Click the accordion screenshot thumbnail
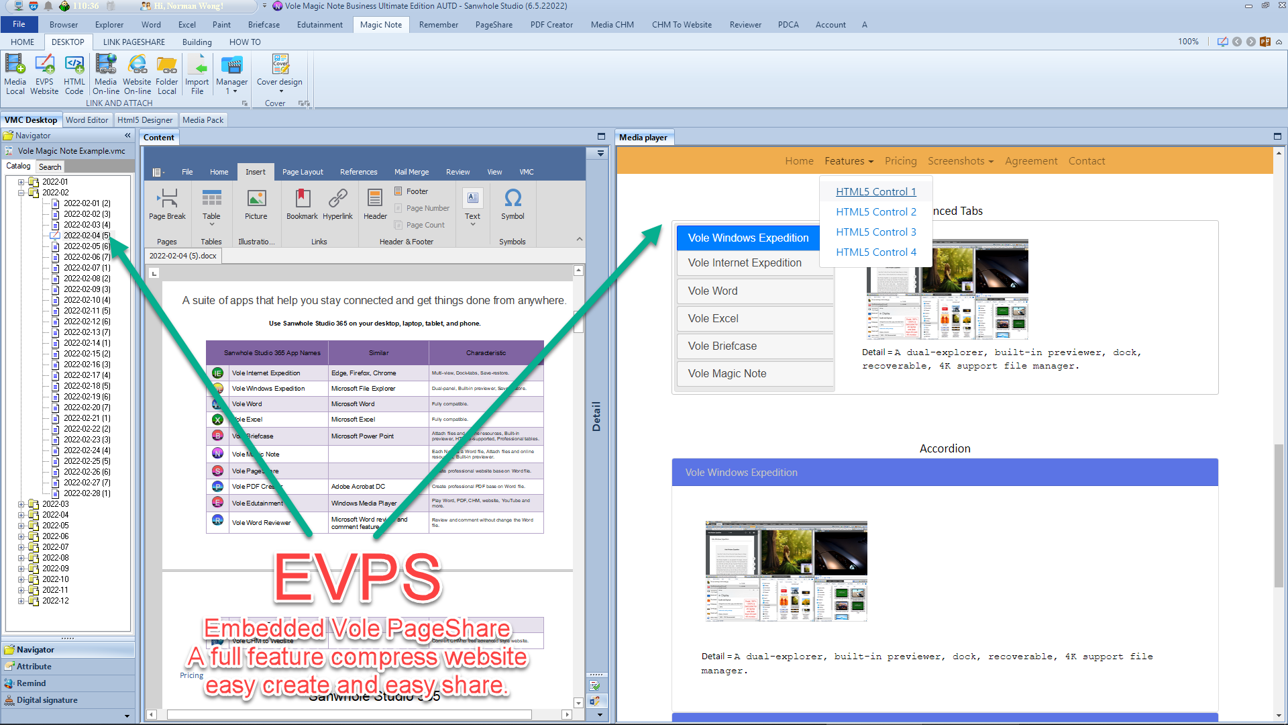Image resolution: width=1288 pixels, height=725 pixels. [x=786, y=571]
